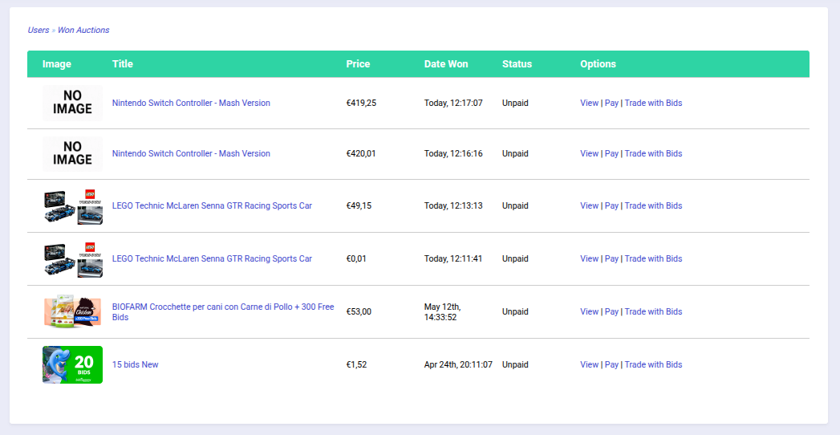Pay for the €49,15 LEGO Technic auction
This screenshot has width=840, height=435.
click(x=611, y=205)
